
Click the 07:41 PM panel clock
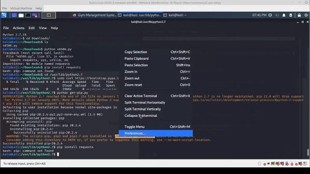point(259,15)
